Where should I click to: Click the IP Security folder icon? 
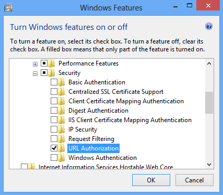[61, 129]
